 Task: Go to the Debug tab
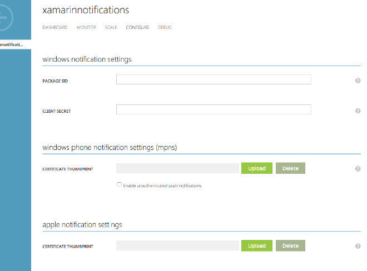(x=165, y=27)
